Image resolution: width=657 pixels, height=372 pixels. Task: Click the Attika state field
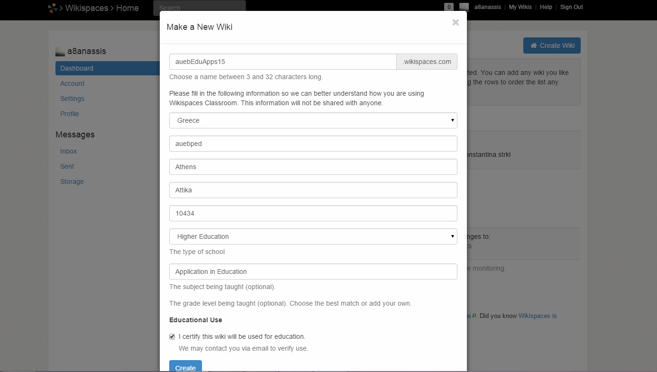313,190
